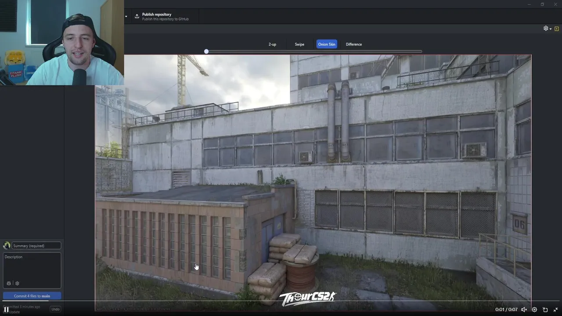The height and width of the screenshot is (316, 562).
Task: Open video player settings gear
Action: pyautogui.click(x=534, y=309)
